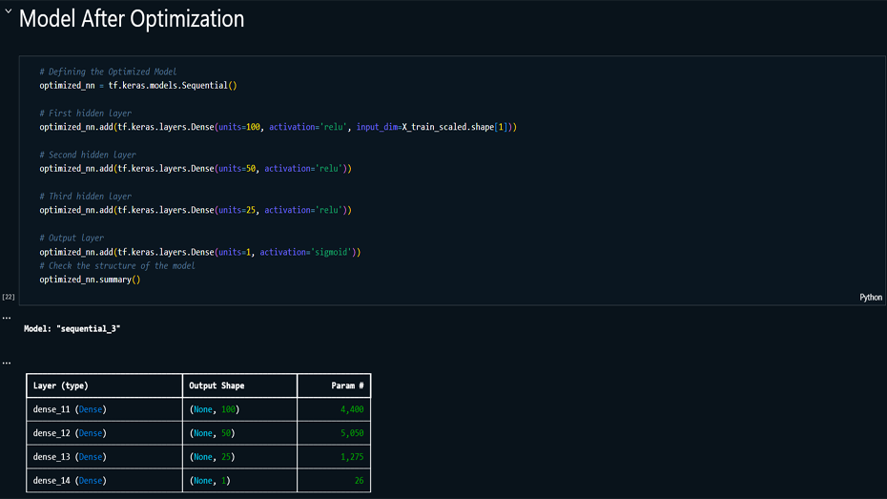Click the Dense layer line with units=50
Viewport: 887px width, 499px height.
pyautogui.click(x=196, y=169)
